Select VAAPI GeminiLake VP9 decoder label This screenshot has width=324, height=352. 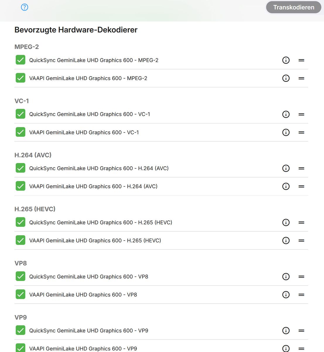(83, 348)
